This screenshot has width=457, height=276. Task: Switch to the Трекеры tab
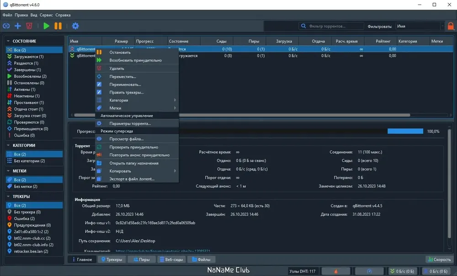tap(112, 260)
